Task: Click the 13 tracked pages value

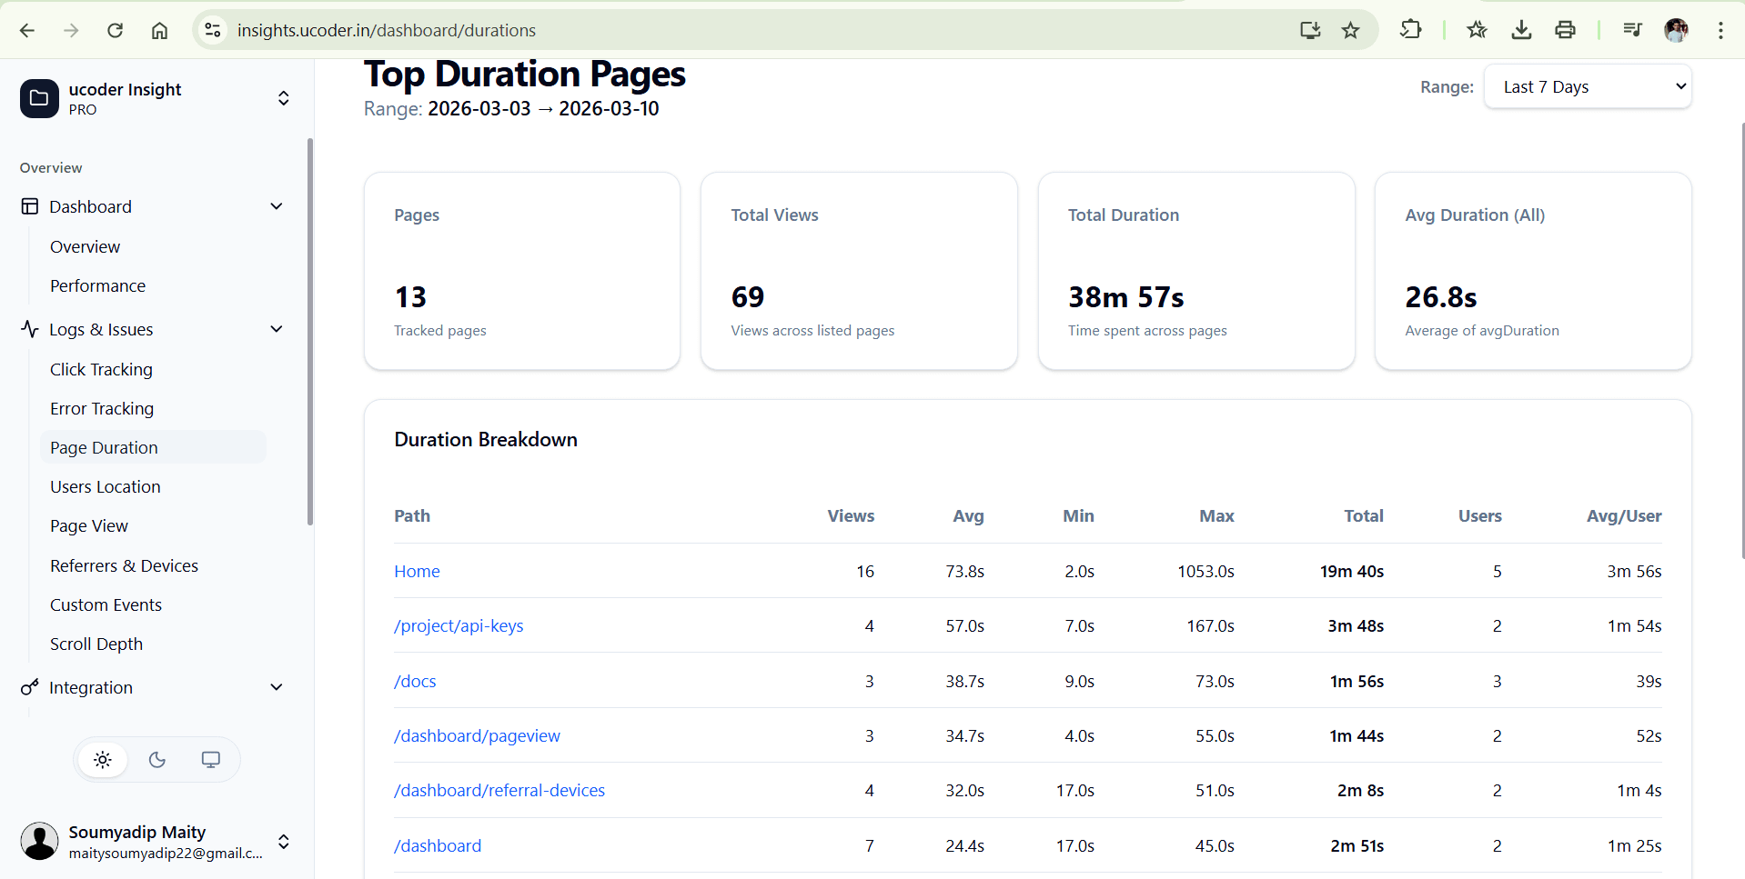Action: tap(410, 296)
